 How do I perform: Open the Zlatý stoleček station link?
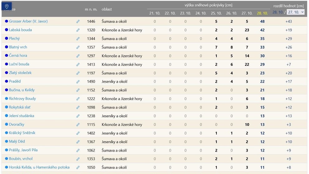(x=20, y=73)
